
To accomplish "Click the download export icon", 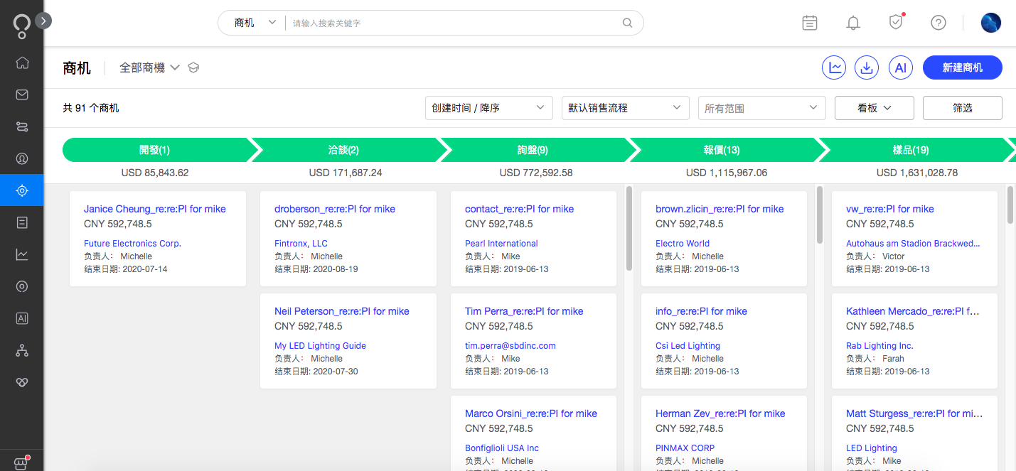I will [867, 67].
